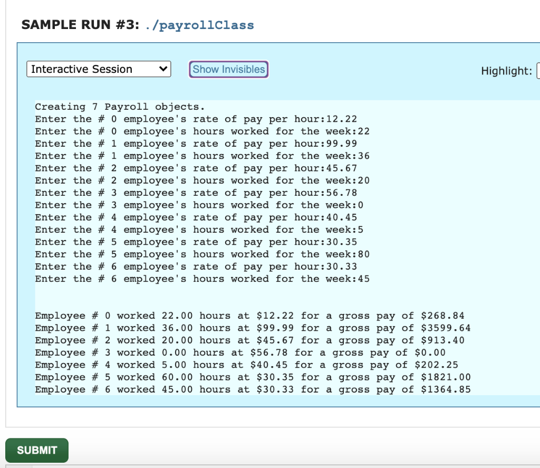Click the dropdown chevron next to Interactive Session

click(x=163, y=69)
